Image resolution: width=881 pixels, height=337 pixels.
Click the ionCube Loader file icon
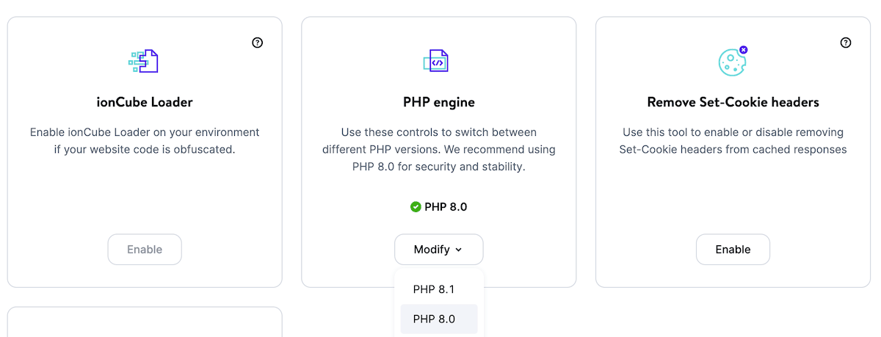[x=144, y=61]
